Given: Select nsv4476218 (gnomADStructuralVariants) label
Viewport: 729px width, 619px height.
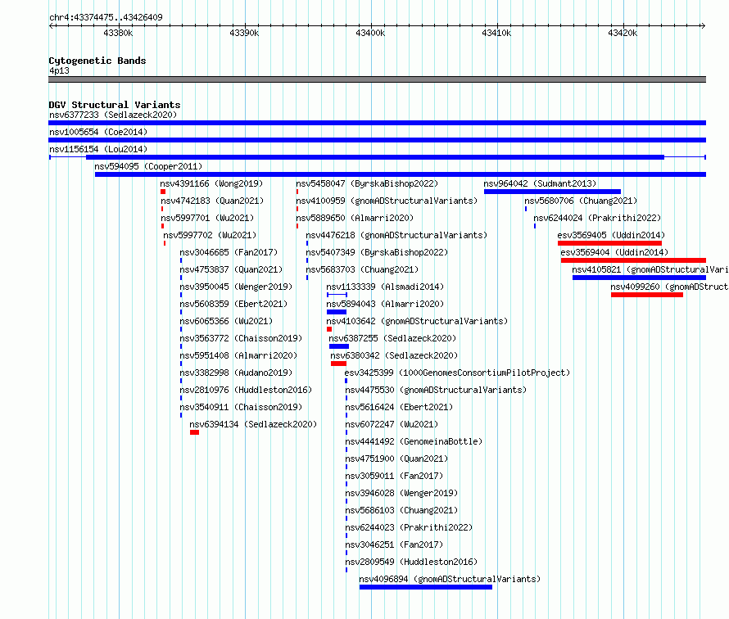Looking at the screenshot, I should point(396,235).
